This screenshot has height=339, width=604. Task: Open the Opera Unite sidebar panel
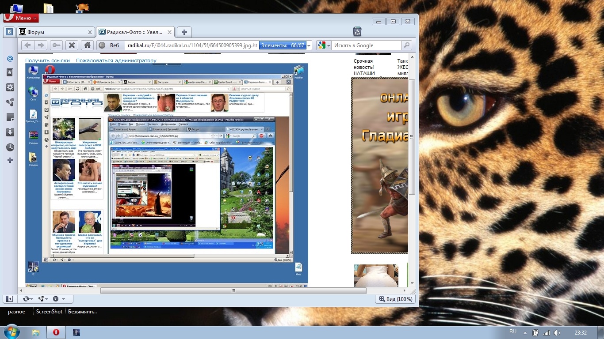(10, 102)
